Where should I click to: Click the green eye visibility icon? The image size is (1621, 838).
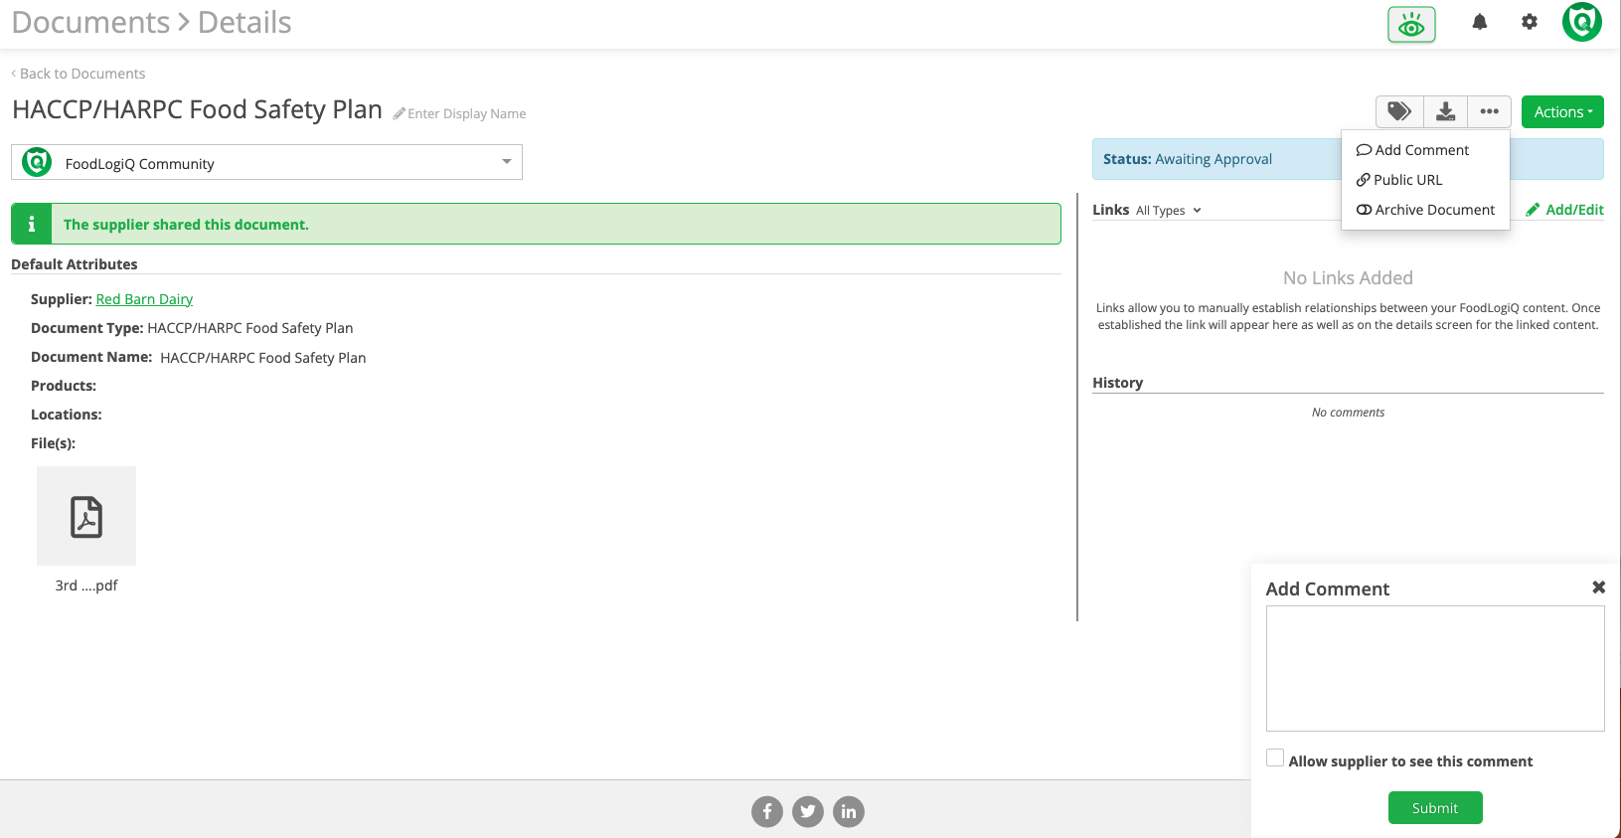1411,25
